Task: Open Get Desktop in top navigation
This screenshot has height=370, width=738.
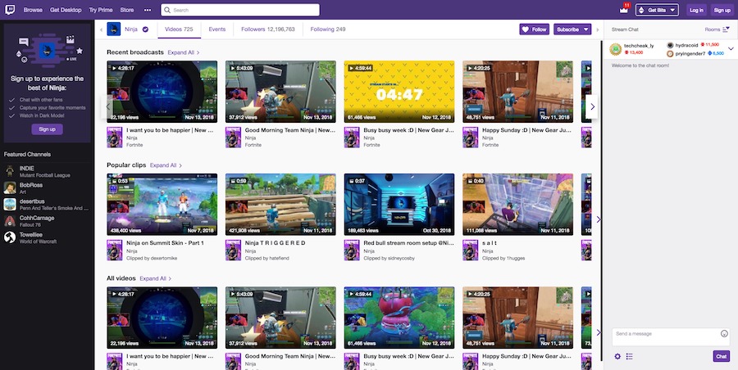Action: pyautogui.click(x=66, y=10)
